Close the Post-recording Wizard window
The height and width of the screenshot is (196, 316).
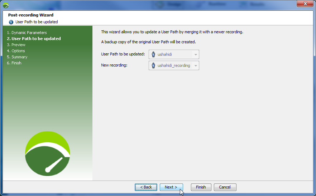[x=305, y=4]
